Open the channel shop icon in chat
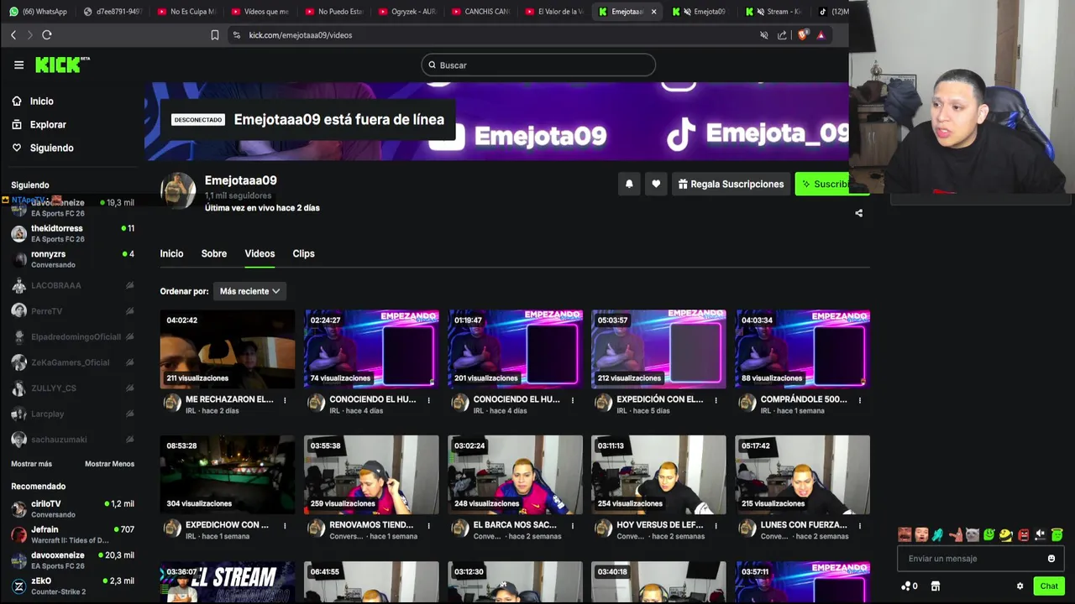Screen dimensions: 1075x604 pyautogui.click(x=936, y=586)
